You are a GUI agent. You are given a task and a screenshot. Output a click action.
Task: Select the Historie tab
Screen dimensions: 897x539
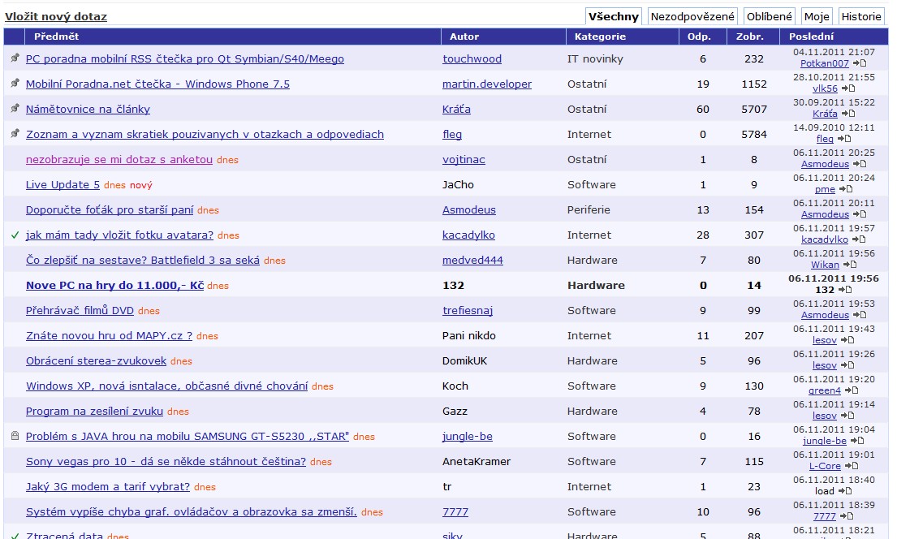click(x=861, y=16)
